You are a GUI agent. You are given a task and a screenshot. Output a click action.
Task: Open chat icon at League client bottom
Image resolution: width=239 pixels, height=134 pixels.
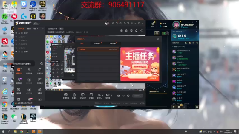[174, 107]
